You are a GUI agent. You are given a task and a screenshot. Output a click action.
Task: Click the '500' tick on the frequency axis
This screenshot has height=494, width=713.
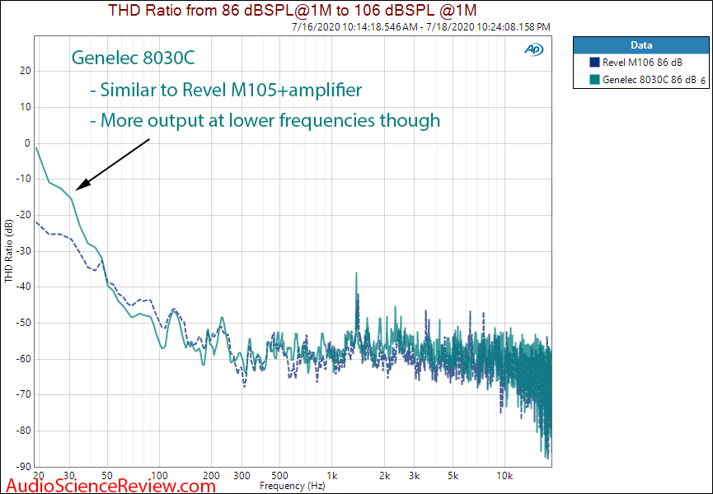tap(279, 476)
